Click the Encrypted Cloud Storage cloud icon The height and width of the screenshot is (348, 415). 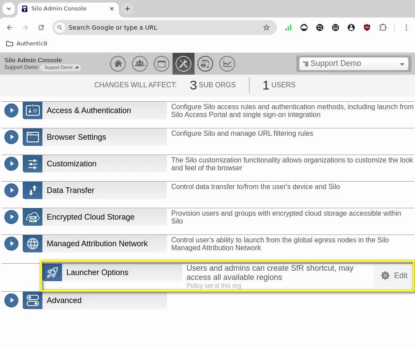coord(33,217)
